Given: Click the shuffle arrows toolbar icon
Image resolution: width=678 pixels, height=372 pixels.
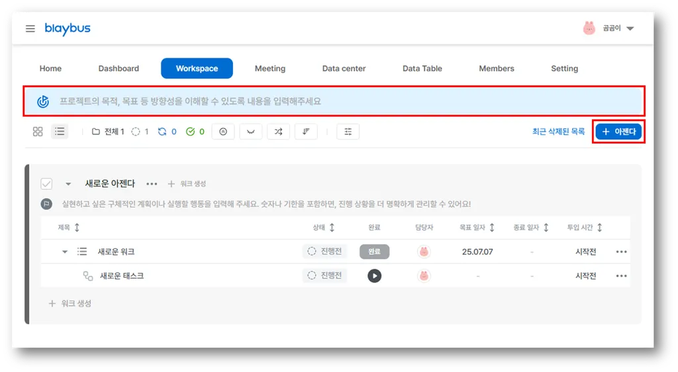Looking at the screenshot, I should pos(278,132).
